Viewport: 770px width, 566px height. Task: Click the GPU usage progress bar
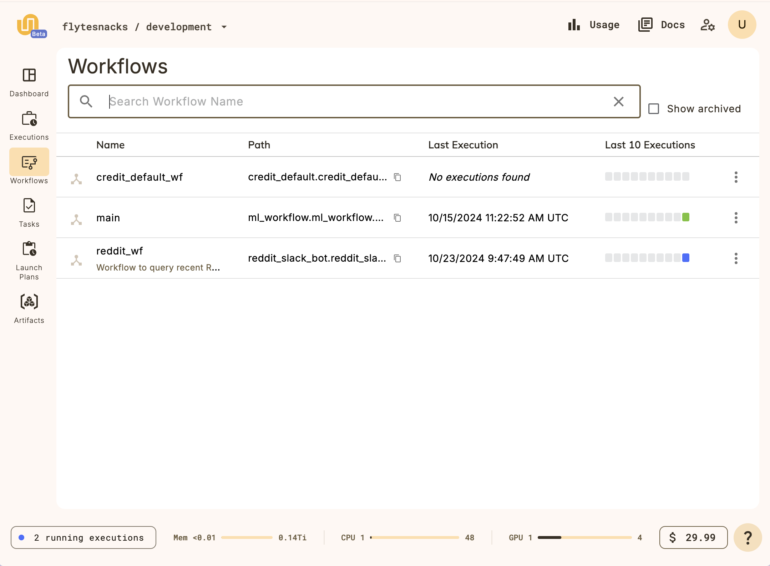click(x=585, y=537)
